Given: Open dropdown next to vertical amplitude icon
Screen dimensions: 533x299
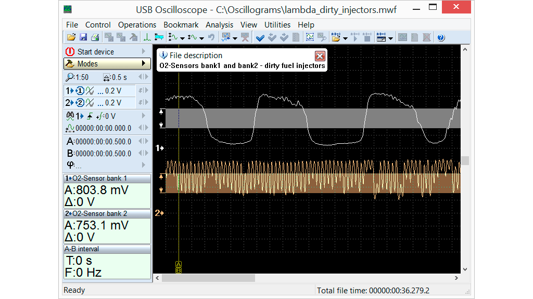Looking at the screenshot, I should point(183,38).
